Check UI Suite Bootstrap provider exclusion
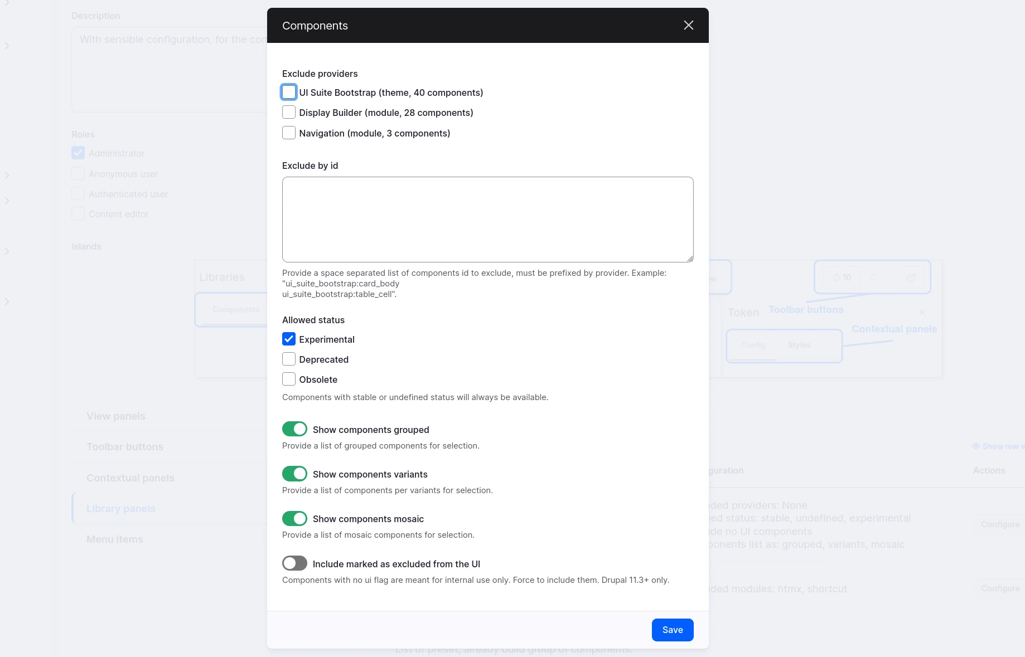This screenshot has width=1025, height=657. pos(289,92)
